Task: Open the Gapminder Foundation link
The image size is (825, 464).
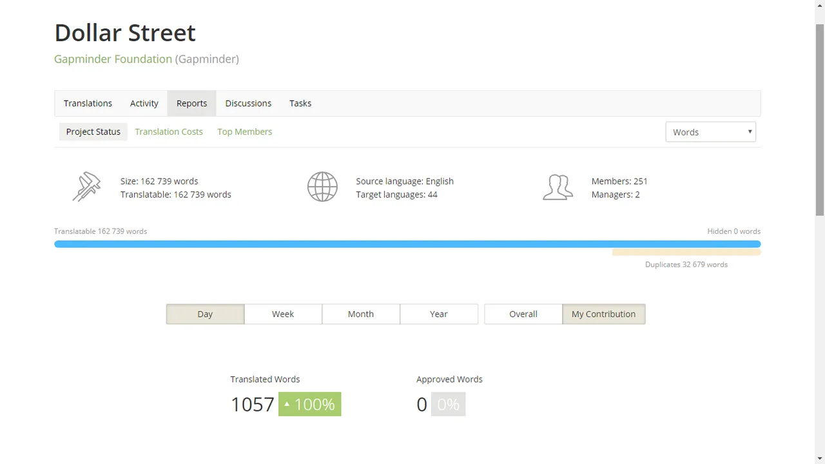Action: pyautogui.click(x=113, y=59)
